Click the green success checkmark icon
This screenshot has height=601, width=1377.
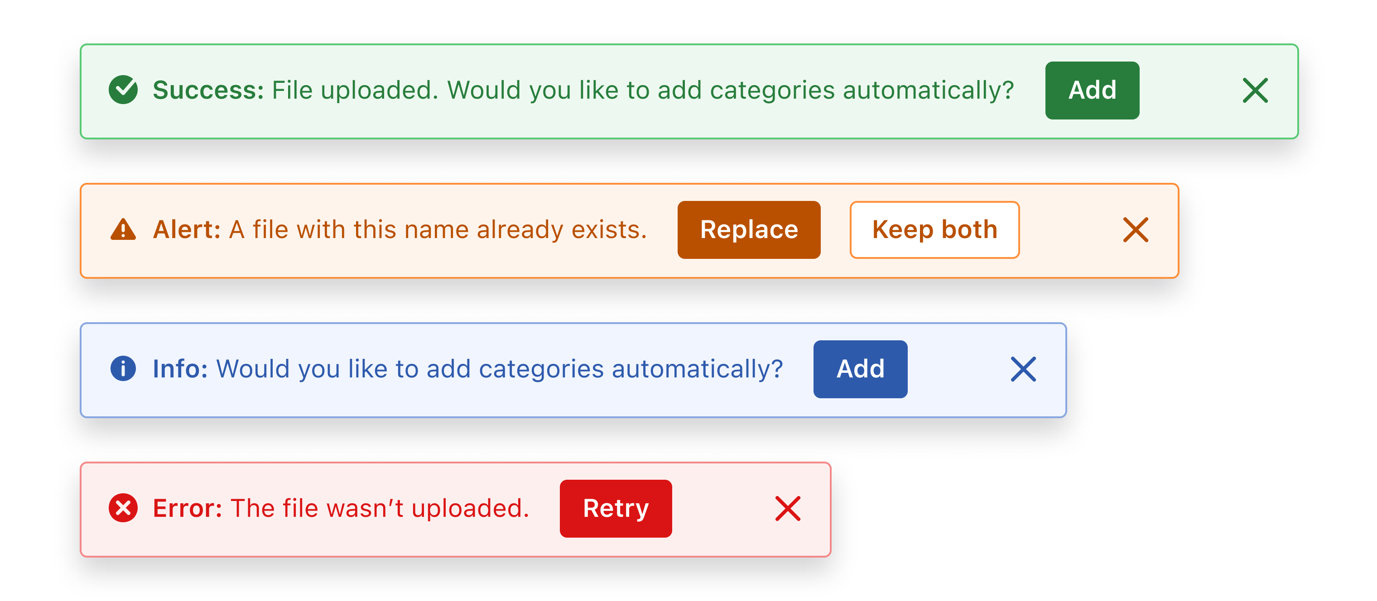coord(124,90)
